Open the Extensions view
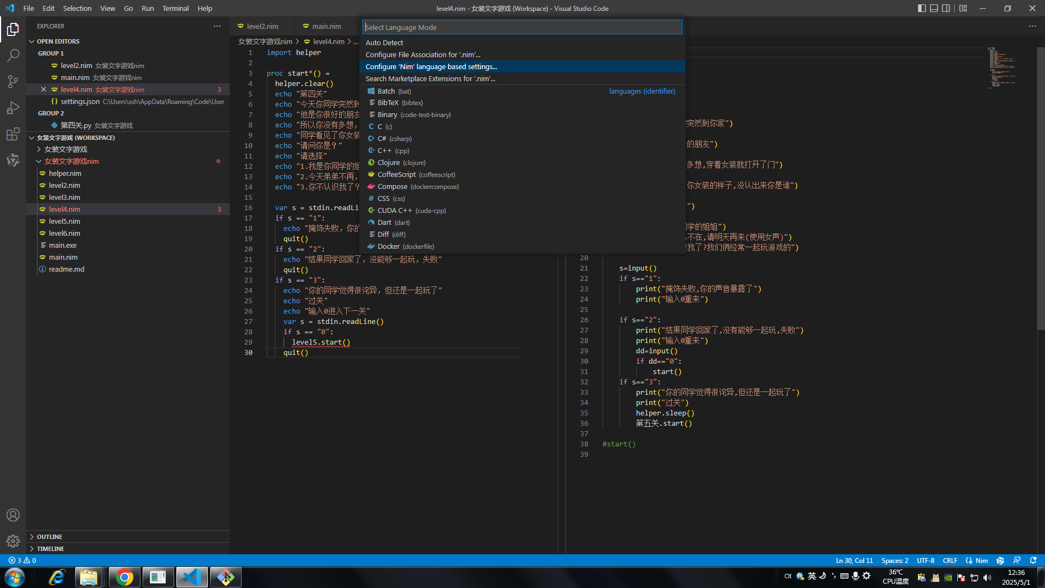This screenshot has height=588, width=1045. click(x=13, y=134)
